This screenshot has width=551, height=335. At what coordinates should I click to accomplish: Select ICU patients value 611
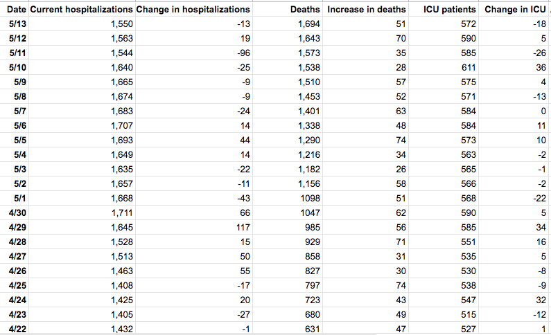pos(469,68)
